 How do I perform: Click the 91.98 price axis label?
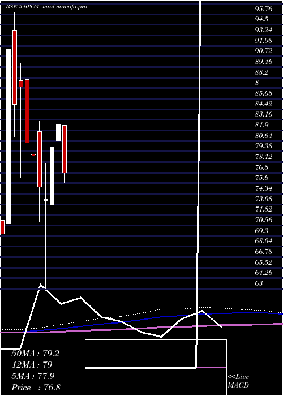(264, 41)
